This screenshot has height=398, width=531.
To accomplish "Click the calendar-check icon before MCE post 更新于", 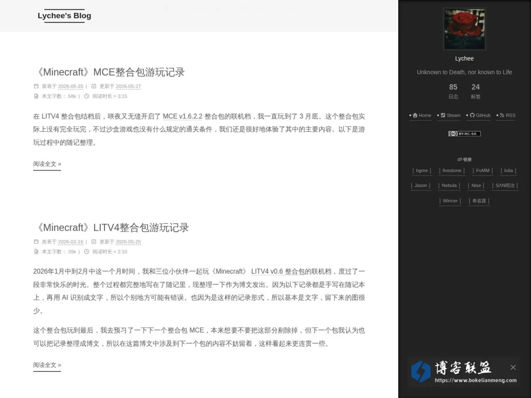I will click(x=94, y=86).
